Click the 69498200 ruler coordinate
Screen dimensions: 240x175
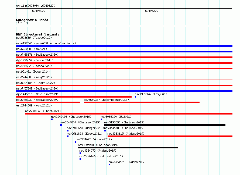click(x=152, y=11)
